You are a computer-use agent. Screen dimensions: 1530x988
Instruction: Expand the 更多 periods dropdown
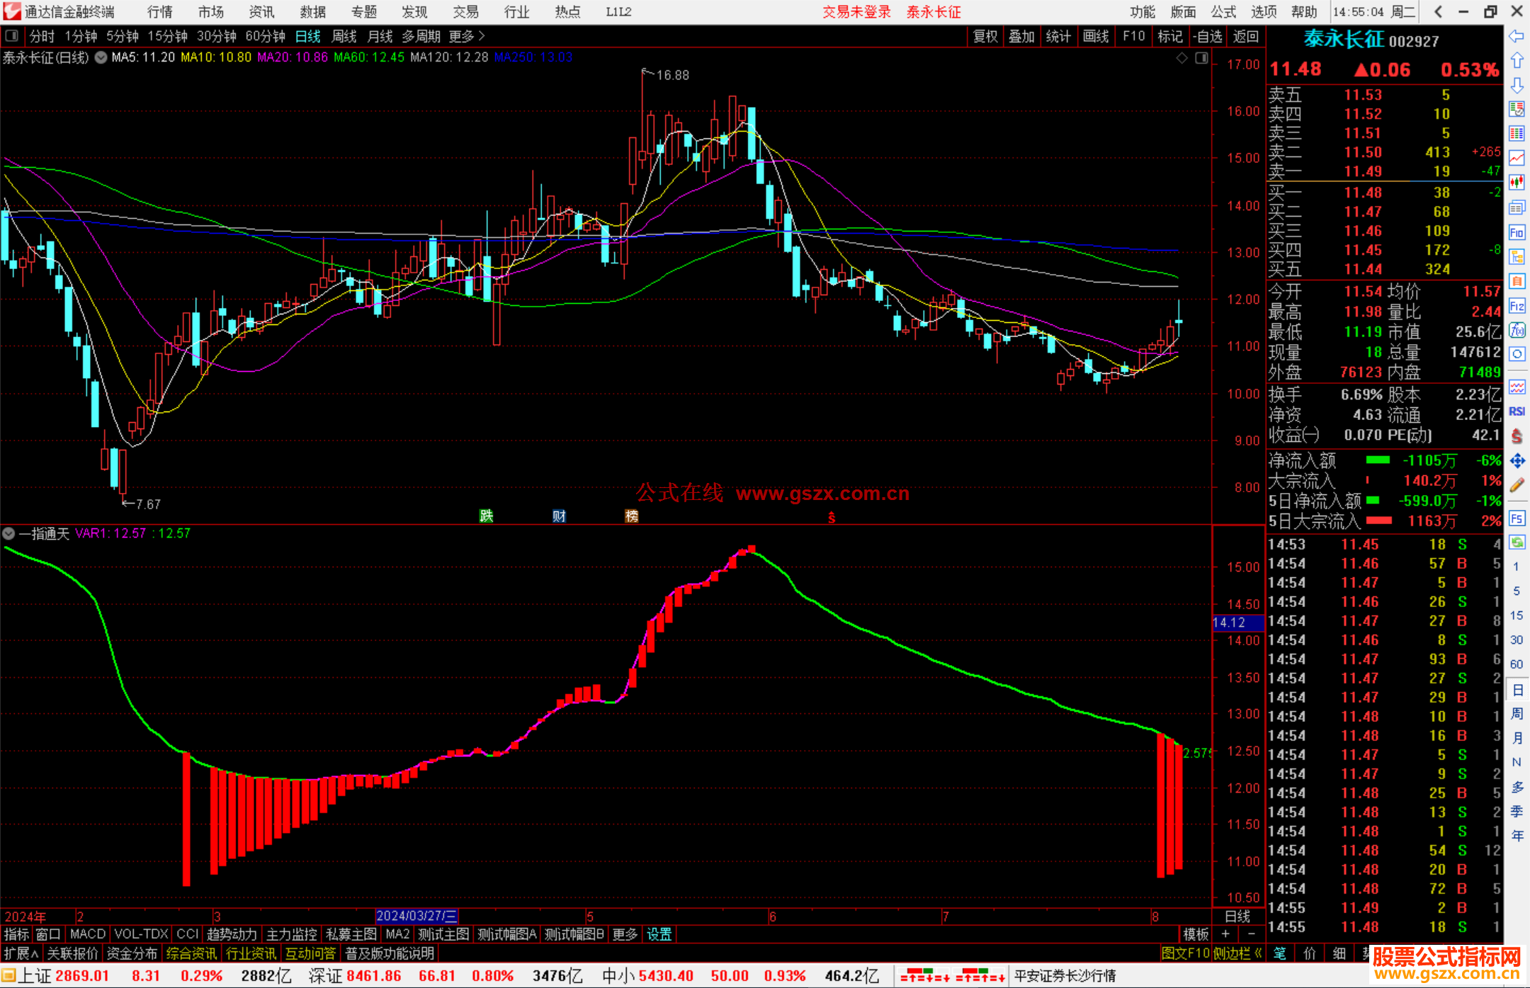[x=466, y=36]
